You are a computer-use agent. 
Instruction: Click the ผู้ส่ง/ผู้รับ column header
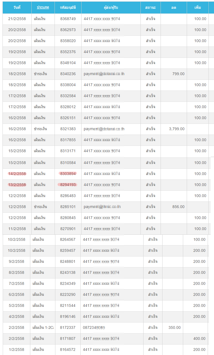tap(111, 7)
